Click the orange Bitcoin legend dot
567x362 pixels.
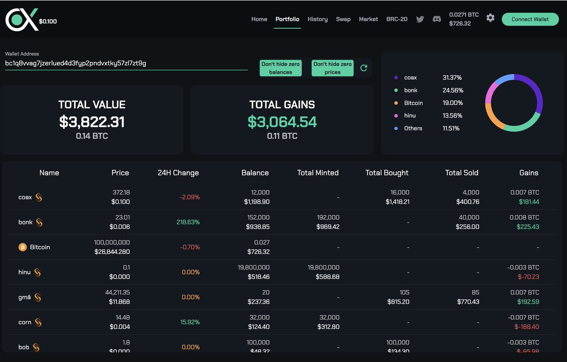[x=395, y=103]
